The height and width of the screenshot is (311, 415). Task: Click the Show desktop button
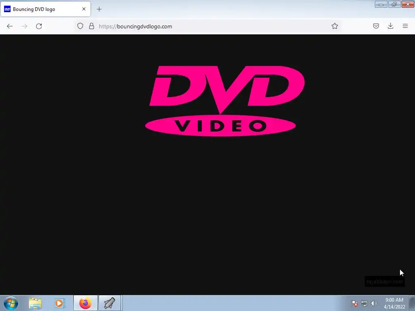point(412,303)
